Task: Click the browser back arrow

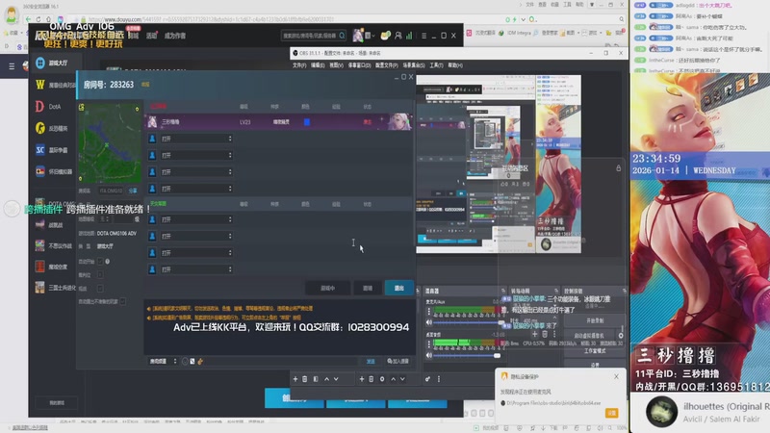Action: point(28,19)
